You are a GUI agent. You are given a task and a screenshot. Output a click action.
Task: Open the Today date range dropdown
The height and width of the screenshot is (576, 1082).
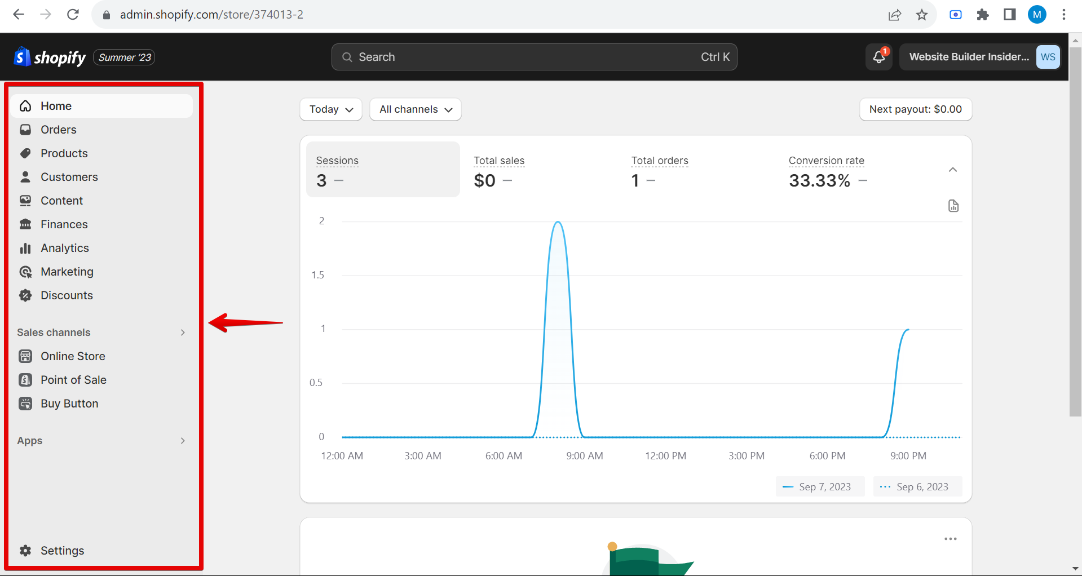[x=331, y=109]
